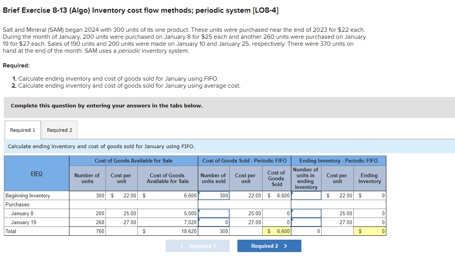Click the hint triangle on January 8 ending inventory cell

coord(292,210)
